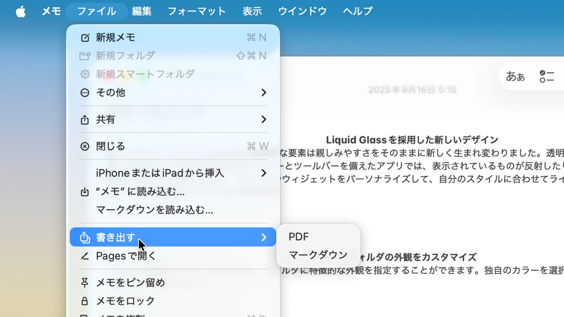Screen dimensions: 564x317
Task: Click the Liquid Glass heading in the note
Action: 412,140
